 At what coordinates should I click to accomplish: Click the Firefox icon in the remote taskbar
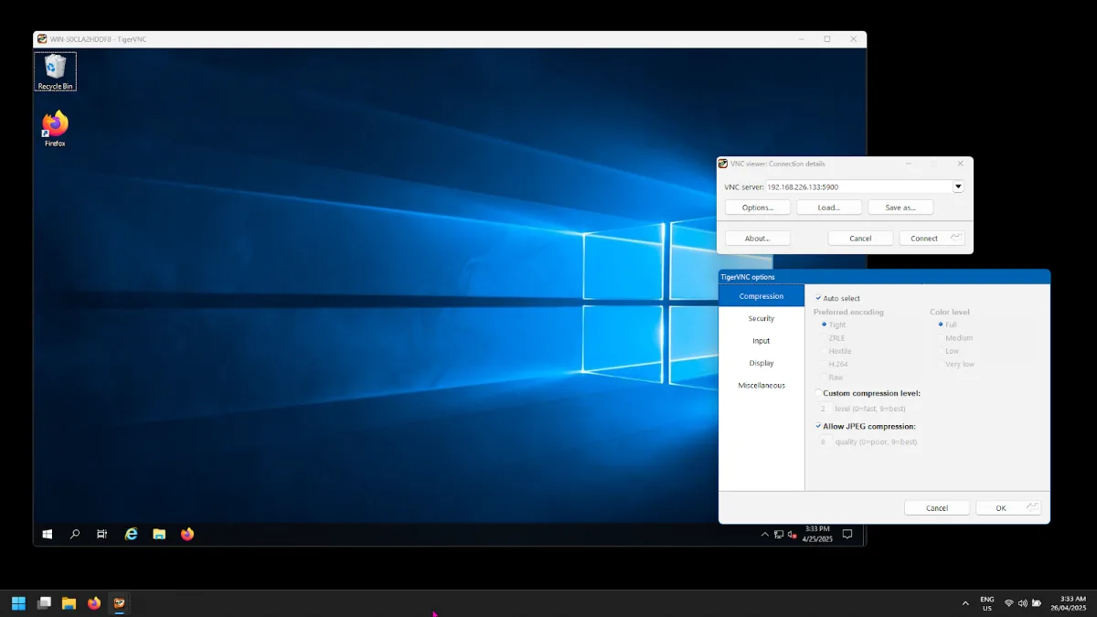[187, 534]
